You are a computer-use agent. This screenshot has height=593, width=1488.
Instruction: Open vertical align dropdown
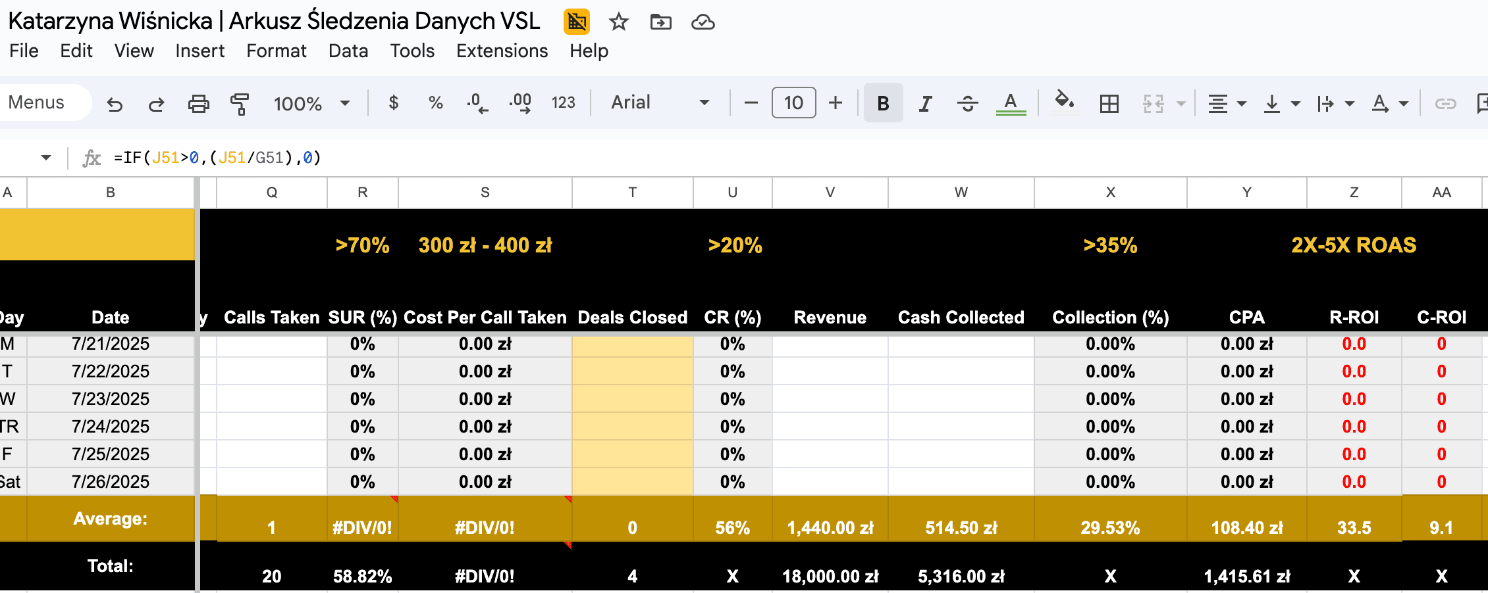pyautogui.click(x=1281, y=103)
